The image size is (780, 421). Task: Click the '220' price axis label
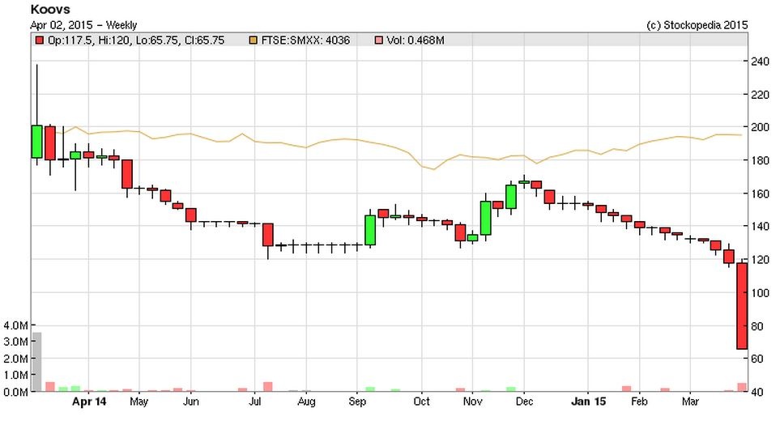coord(760,95)
